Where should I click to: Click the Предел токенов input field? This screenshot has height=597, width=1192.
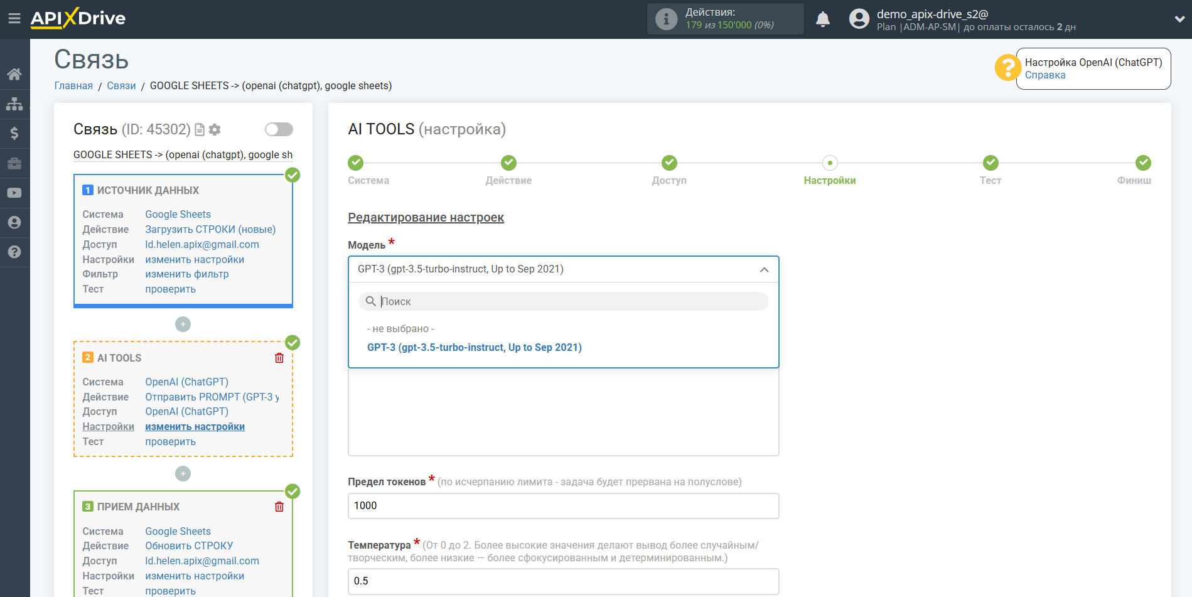point(563,506)
